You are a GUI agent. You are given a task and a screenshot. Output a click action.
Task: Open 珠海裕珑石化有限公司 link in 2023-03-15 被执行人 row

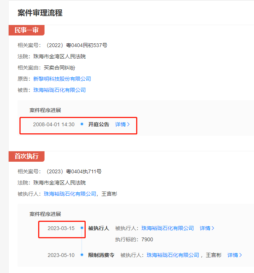coord(168,228)
